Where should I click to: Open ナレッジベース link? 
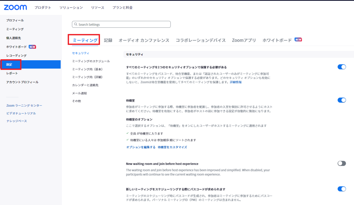point(17,121)
